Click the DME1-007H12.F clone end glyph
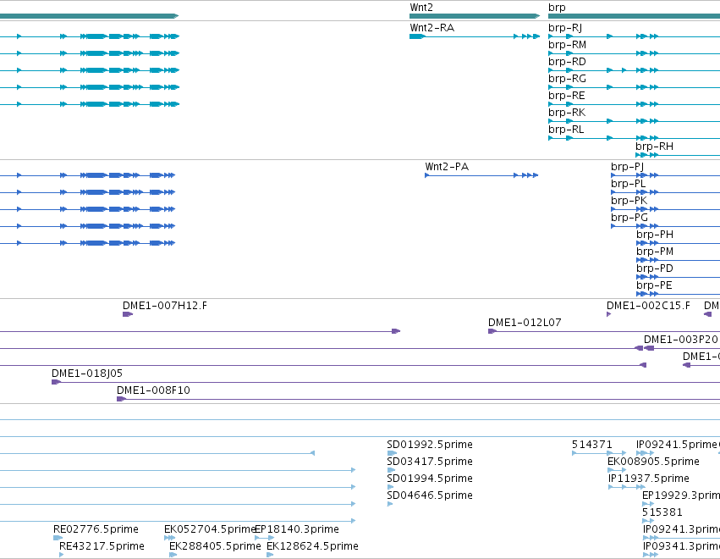 click(x=128, y=314)
